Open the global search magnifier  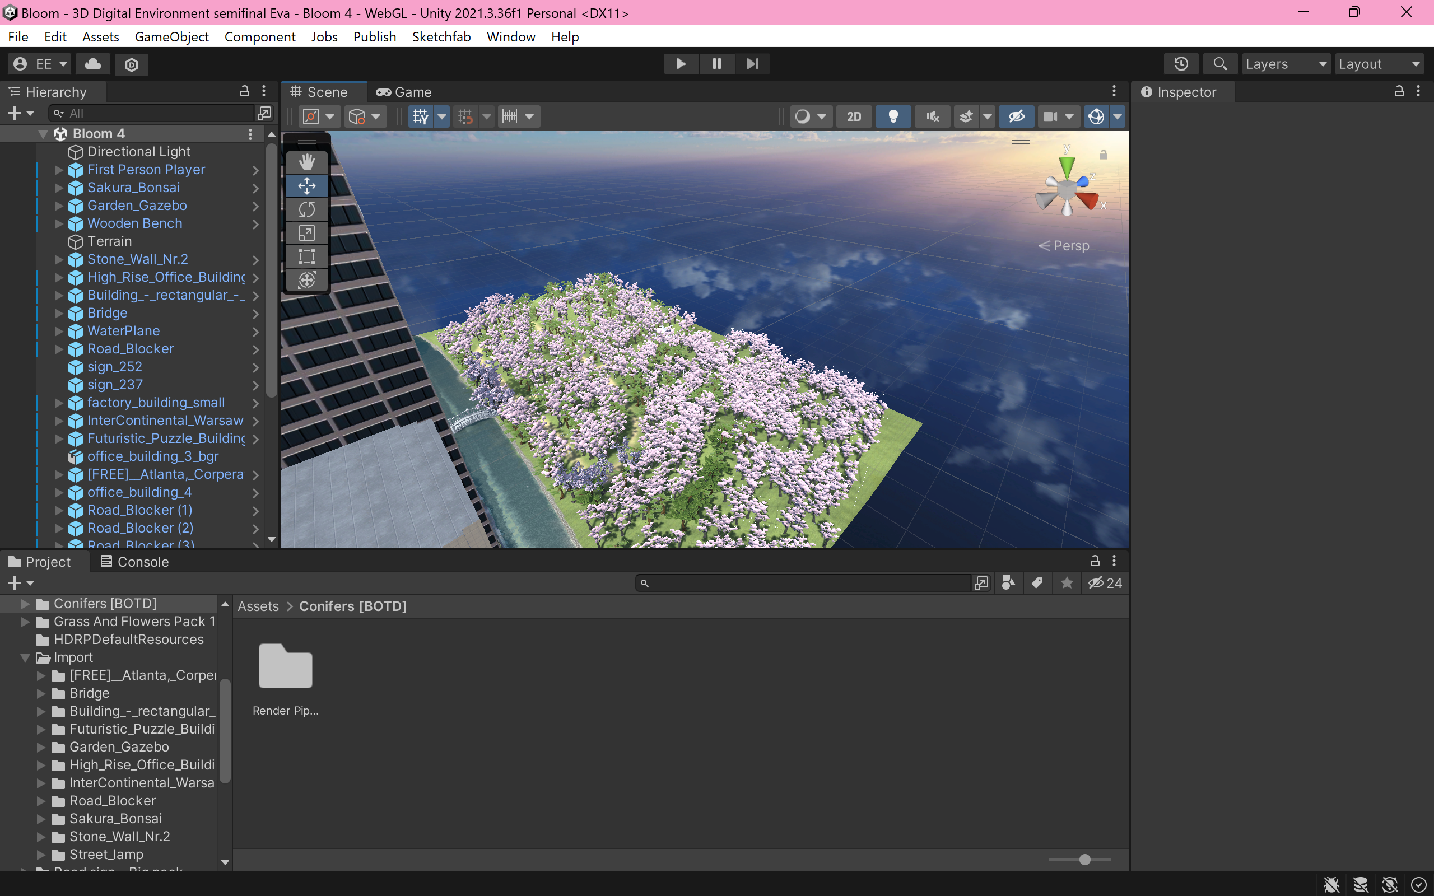pyautogui.click(x=1219, y=64)
